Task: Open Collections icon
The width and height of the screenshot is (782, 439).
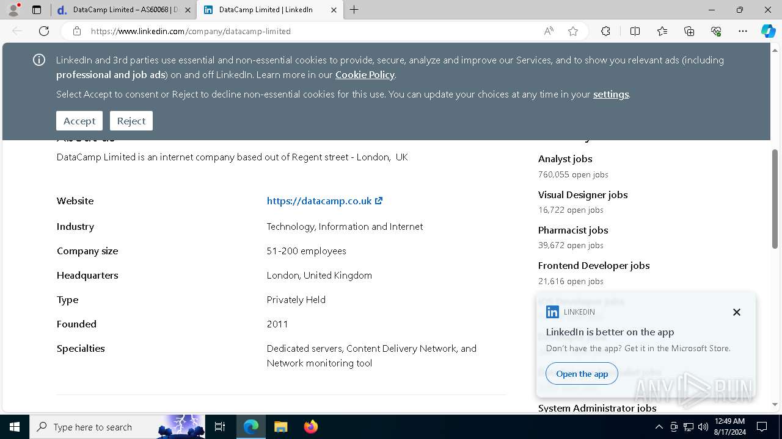Action: (689, 31)
